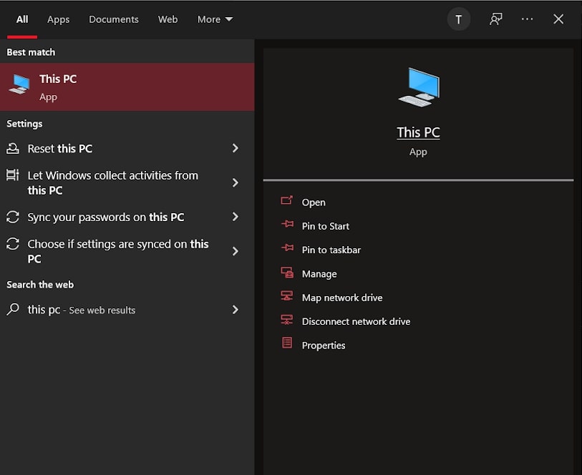
Task: Choose Pin to Start
Action: [326, 226]
